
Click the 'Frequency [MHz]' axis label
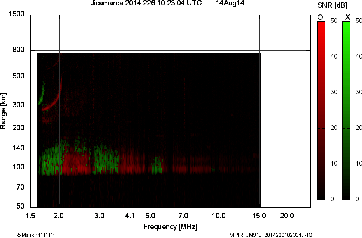[171, 227]
